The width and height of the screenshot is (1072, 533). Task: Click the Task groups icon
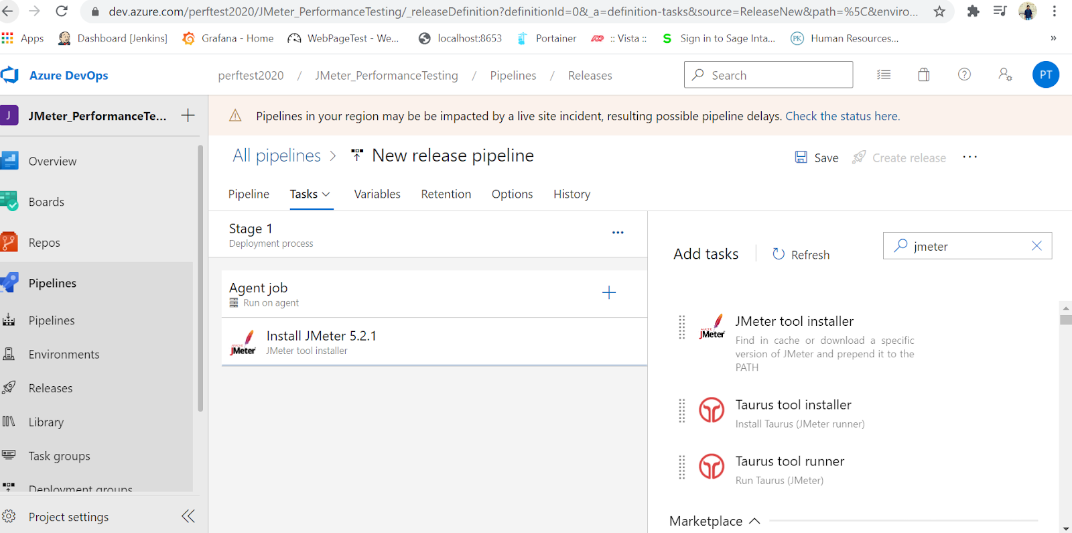(x=9, y=455)
